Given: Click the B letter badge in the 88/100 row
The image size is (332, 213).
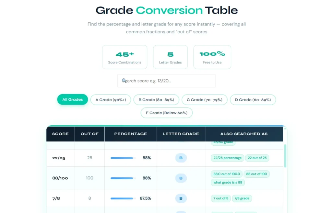Looking at the screenshot, I should pos(181,178).
